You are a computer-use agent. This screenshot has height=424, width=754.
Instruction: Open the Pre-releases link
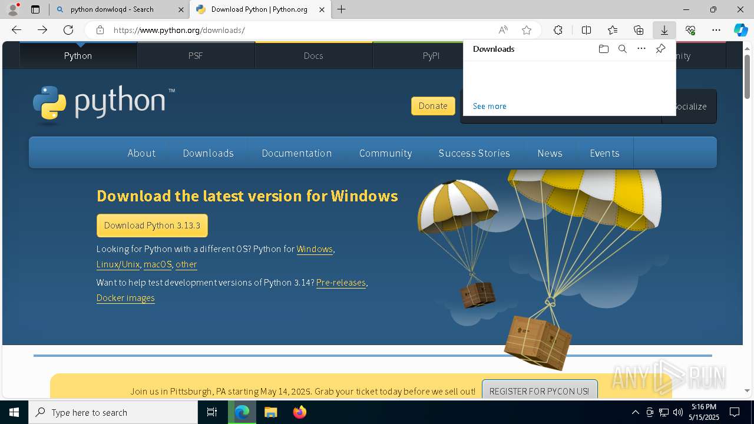[341, 283]
